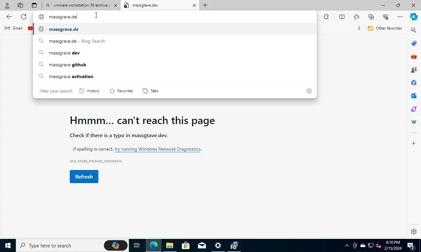Open the notification center icon
The height and width of the screenshot is (252, 421).
(x=411, y=245)
